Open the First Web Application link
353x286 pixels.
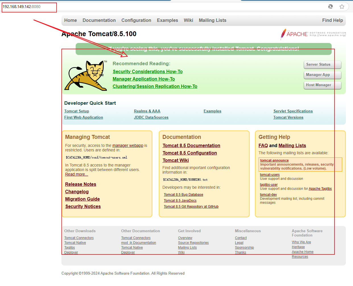84,117
